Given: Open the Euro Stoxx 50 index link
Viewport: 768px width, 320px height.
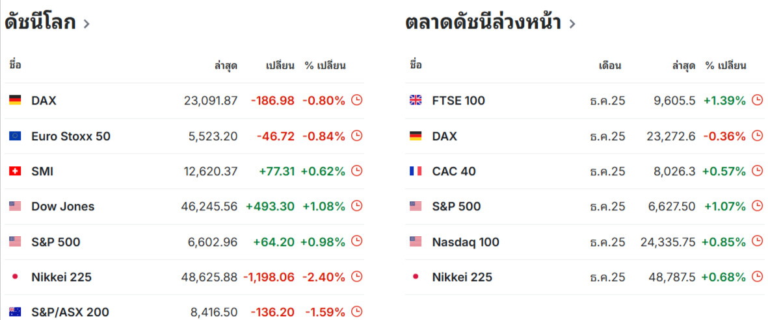Looking at the screenshot, I should pyautogui.click(x=71, y=136).
